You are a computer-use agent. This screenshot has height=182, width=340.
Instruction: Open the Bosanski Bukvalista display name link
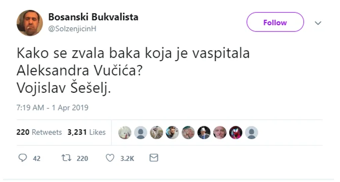point(93,17)
